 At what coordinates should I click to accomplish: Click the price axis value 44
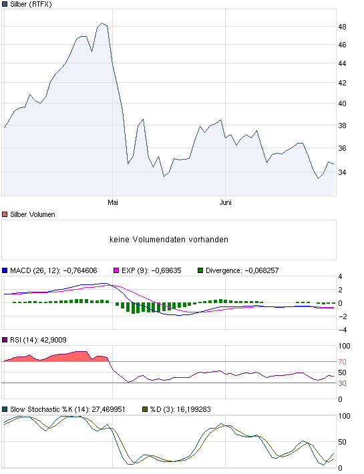tap(342, 63)
